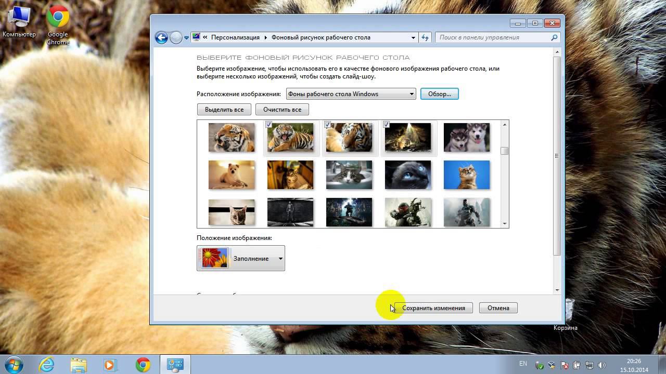Refresh the page with the address bar button

coord(425,37)
